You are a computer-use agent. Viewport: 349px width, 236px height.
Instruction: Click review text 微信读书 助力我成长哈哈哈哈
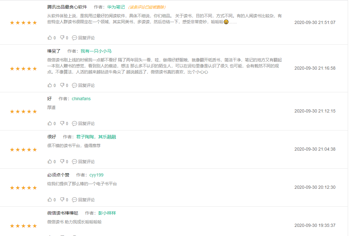(74, 222)
